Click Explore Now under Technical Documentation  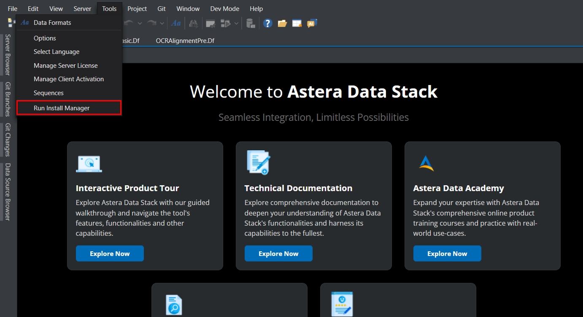tap(278, 253)
